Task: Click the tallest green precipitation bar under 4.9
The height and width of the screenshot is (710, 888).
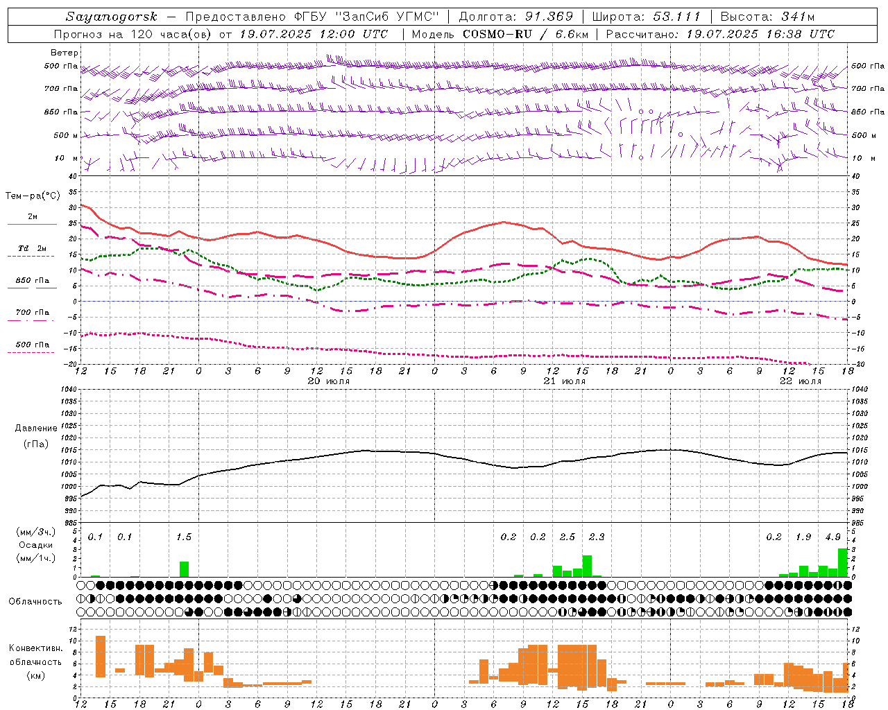Action: pos(843,562)
